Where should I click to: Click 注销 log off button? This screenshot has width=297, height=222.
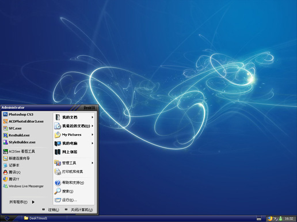click(x=51, y=210)
